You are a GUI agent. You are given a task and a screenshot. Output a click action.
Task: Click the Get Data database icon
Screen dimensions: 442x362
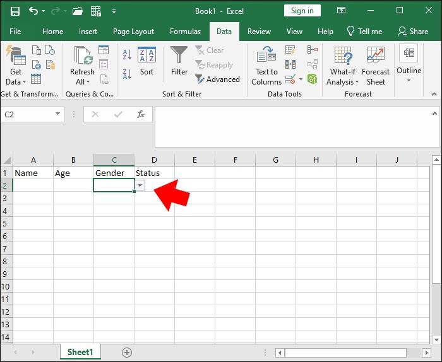16,55
